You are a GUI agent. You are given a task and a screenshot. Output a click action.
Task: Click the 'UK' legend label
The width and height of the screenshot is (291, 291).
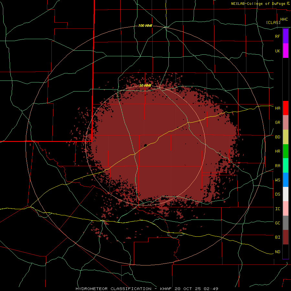(x=277, y=51)
